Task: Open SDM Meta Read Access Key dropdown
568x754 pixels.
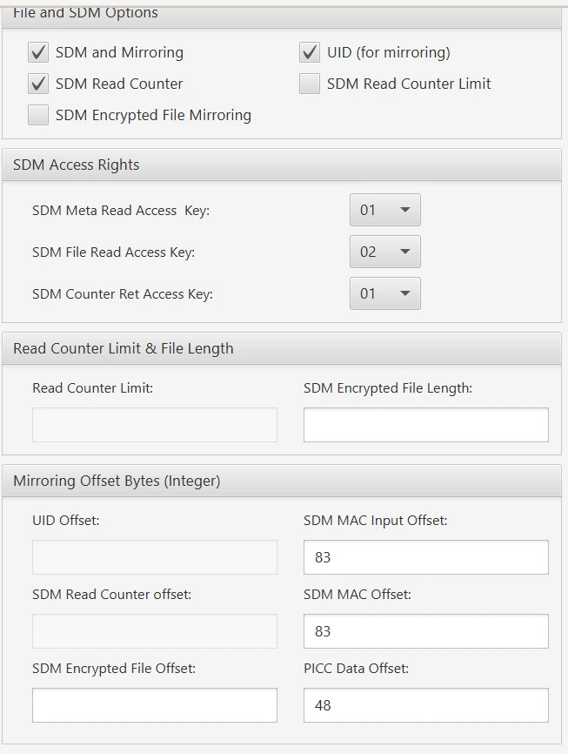Action: pos(385,210)
